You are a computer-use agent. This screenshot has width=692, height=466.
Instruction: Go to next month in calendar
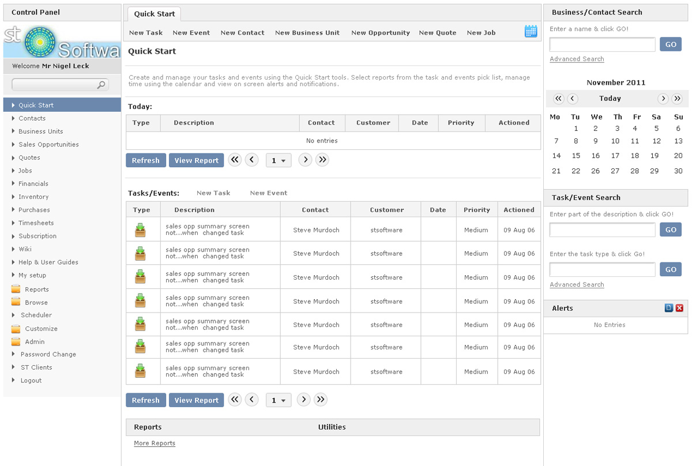pos(663,99)
